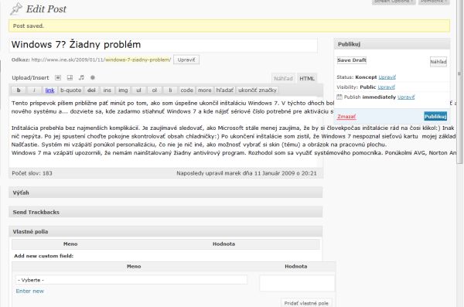464x307 pixels.
Task: Click the 'Počet slov: 183' word count
Action: (x=32, y=173)
